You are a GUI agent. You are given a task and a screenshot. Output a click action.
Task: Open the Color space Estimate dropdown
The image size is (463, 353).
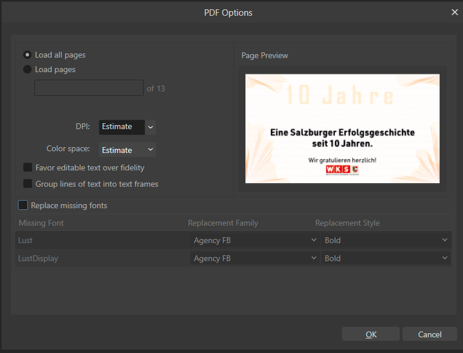[x=127, y=149]
